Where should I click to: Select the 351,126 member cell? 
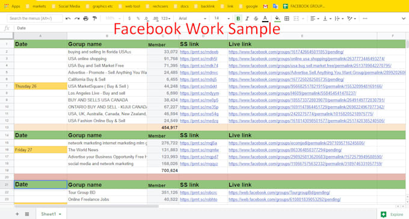(163, 193)
